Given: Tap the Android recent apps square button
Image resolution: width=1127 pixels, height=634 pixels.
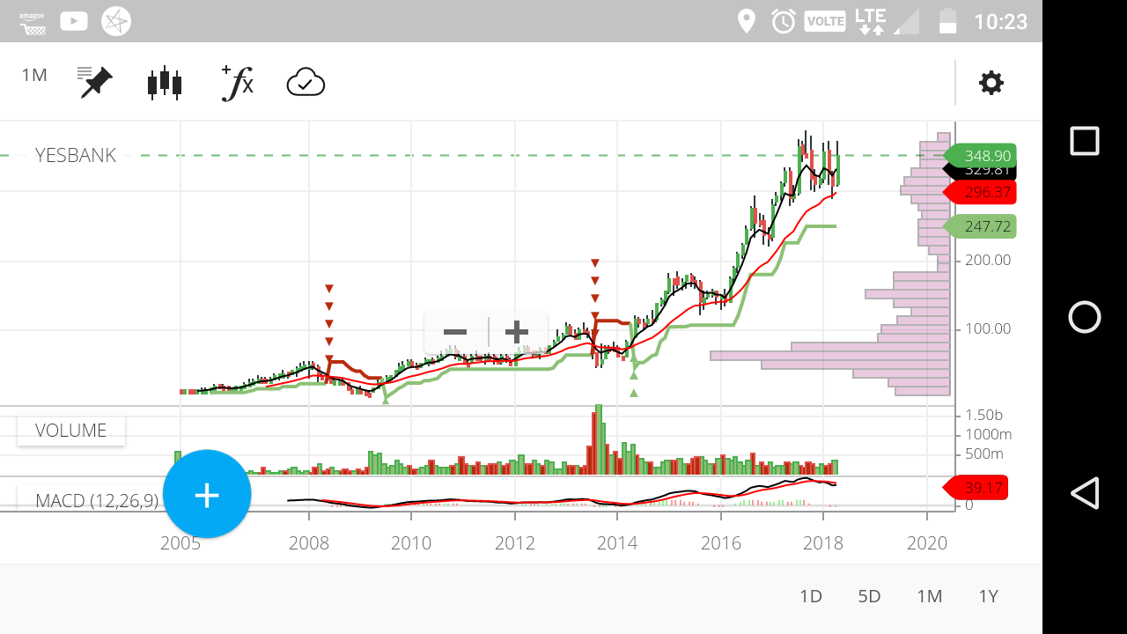Looking at the screenshot, I should [x=1085, y=141].
